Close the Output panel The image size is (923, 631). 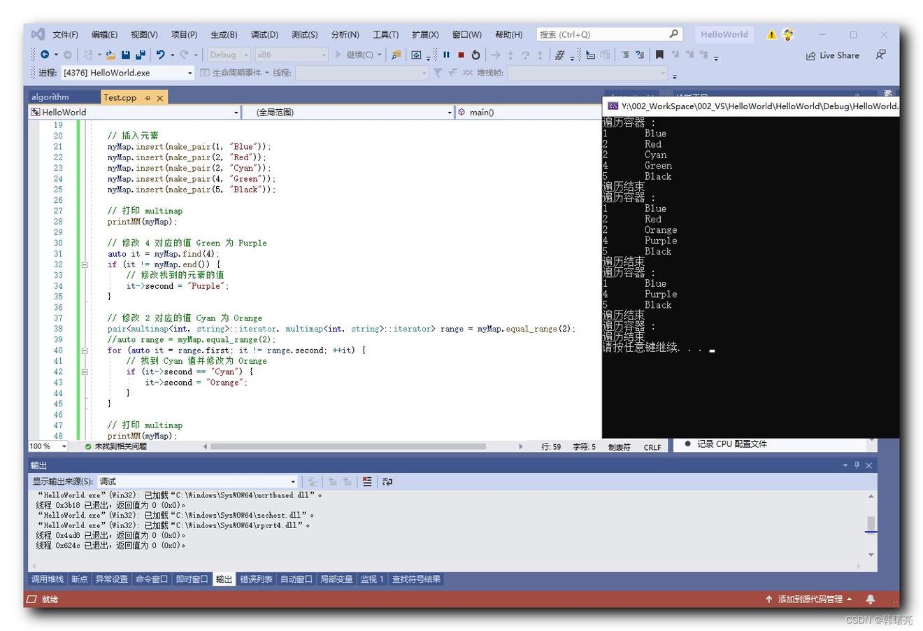pos(869,465)
